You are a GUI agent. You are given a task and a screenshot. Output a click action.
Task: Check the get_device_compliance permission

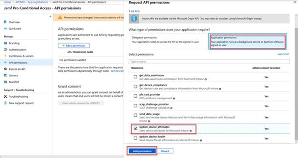(x=135, y=87)
